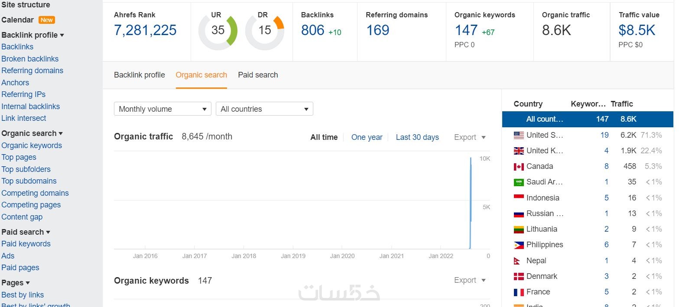Open Referring domains sidebar link
This screenshot has height=307, width=679.
[32, 71]
